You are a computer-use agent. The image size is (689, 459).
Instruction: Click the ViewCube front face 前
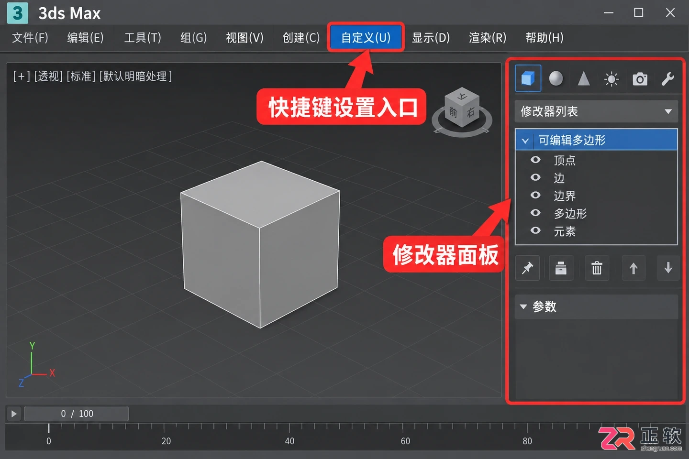click(453, 113)
